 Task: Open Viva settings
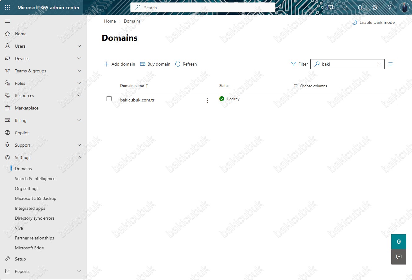click(19, 228)
